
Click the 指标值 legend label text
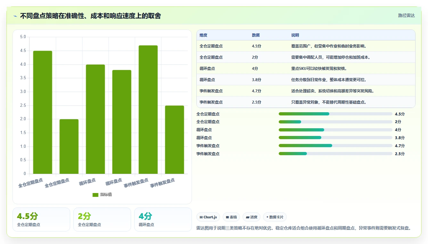[x=106, y=195]
